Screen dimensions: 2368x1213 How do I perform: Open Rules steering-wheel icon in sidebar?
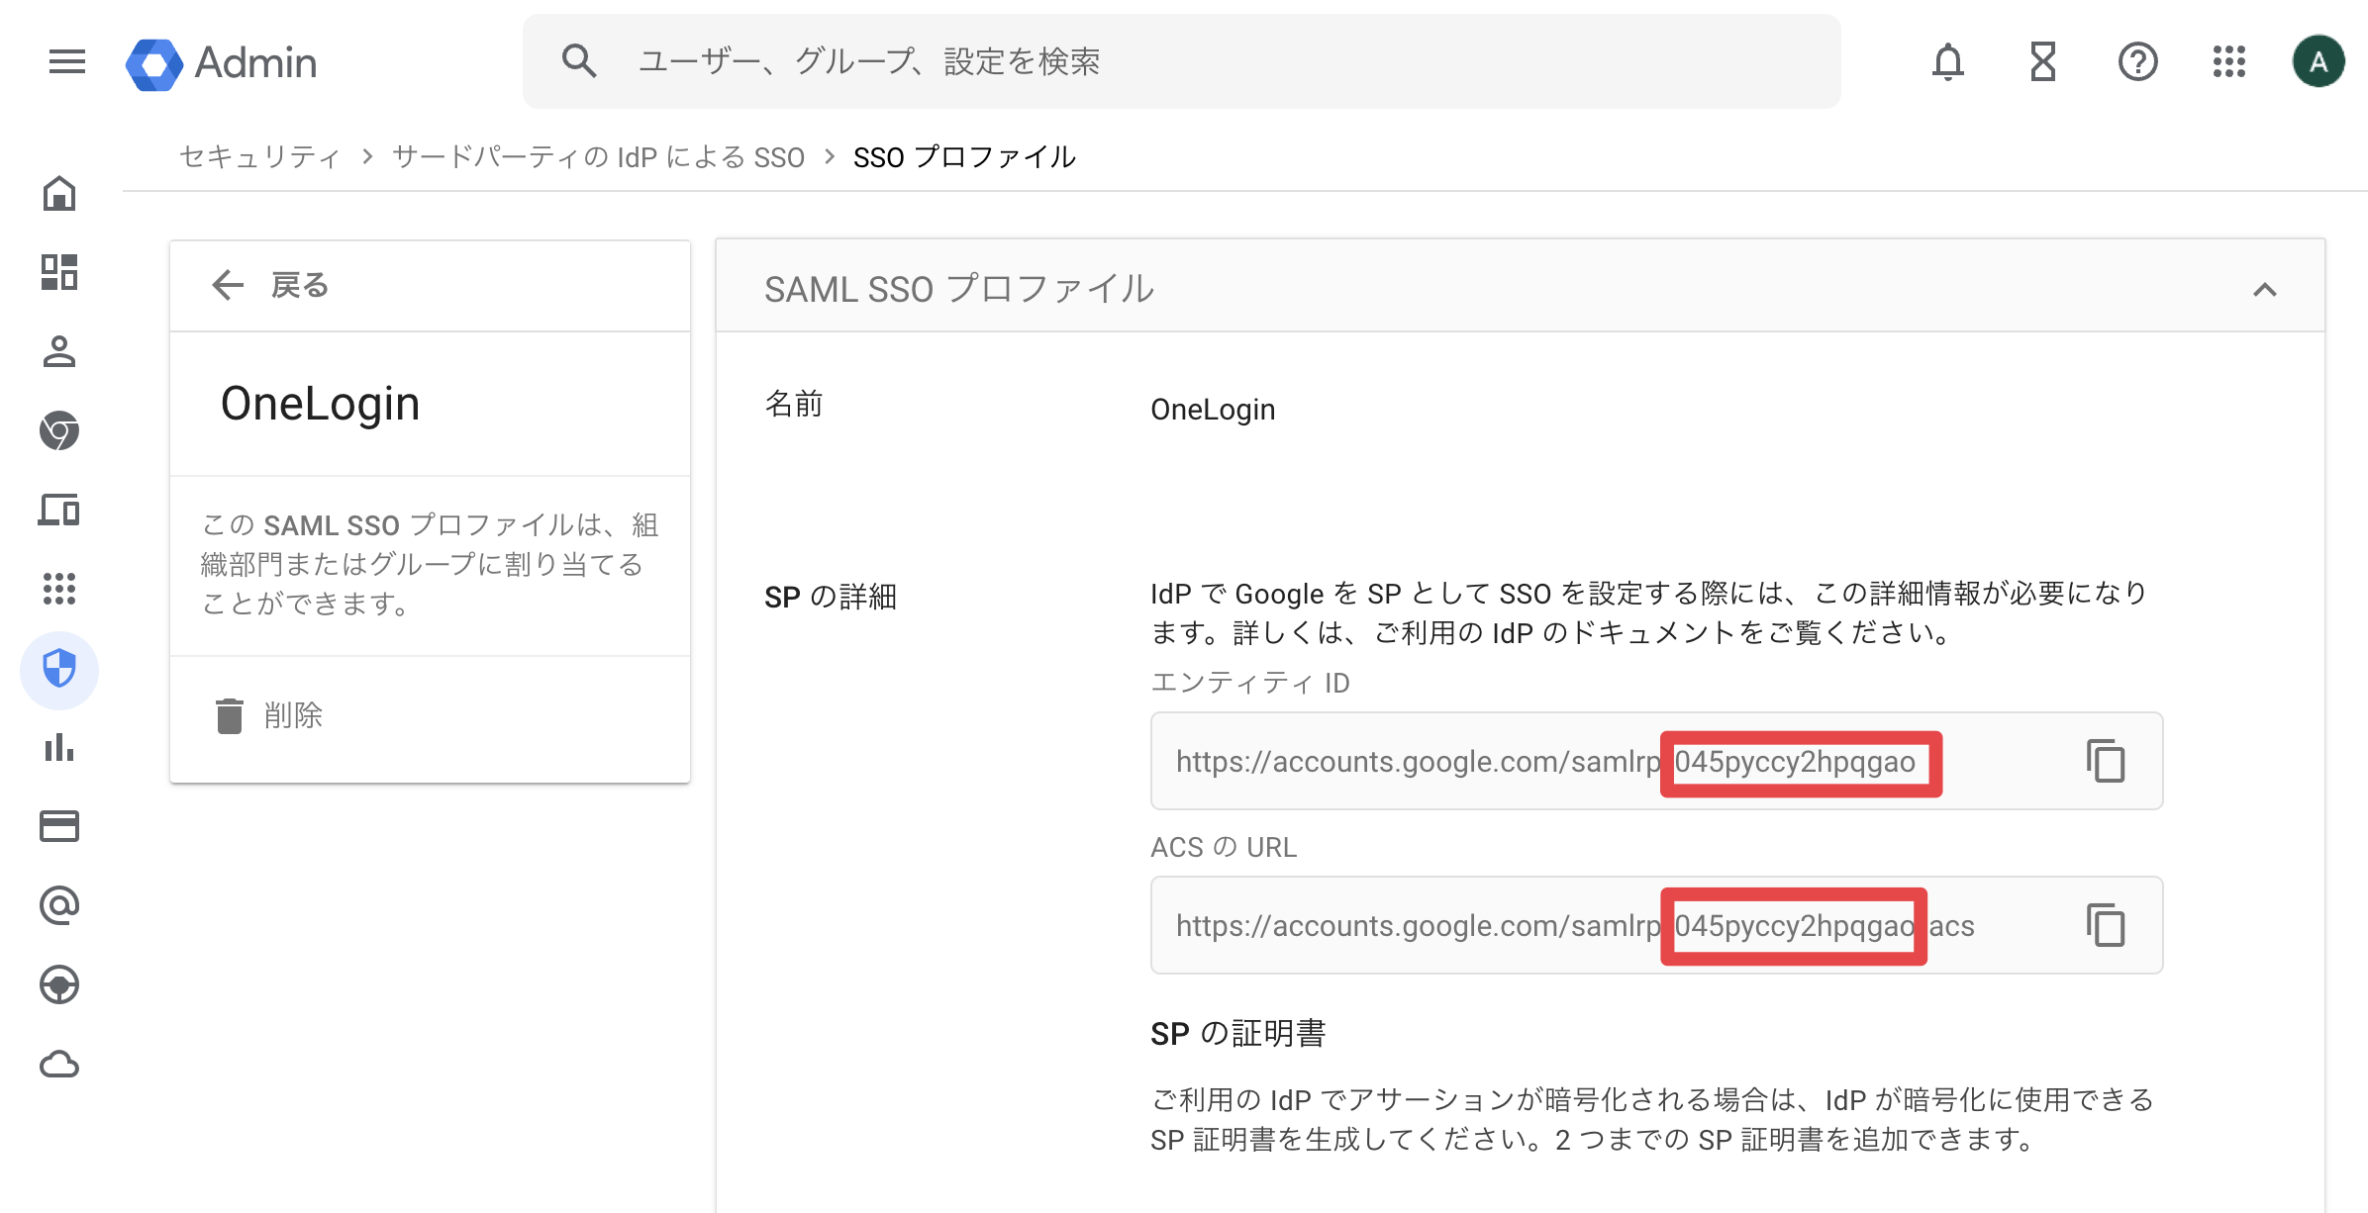(x=59, y=984)
